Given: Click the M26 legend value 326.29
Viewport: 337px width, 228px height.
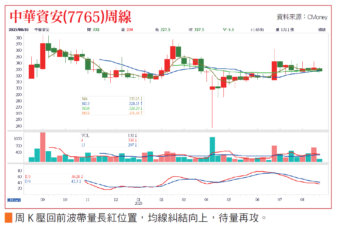Looking at the screenshot, I should 134,108.
